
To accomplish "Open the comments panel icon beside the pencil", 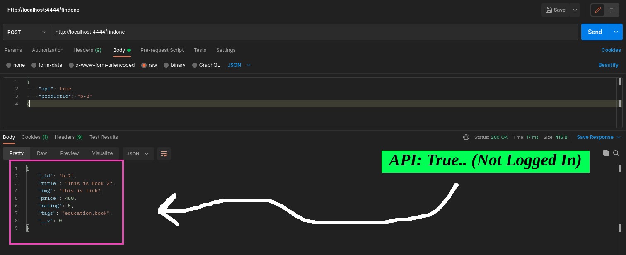I will 611,10.
